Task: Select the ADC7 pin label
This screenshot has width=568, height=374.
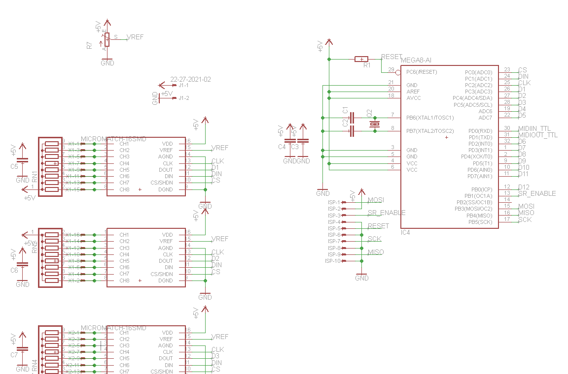Action: point(485,118)
